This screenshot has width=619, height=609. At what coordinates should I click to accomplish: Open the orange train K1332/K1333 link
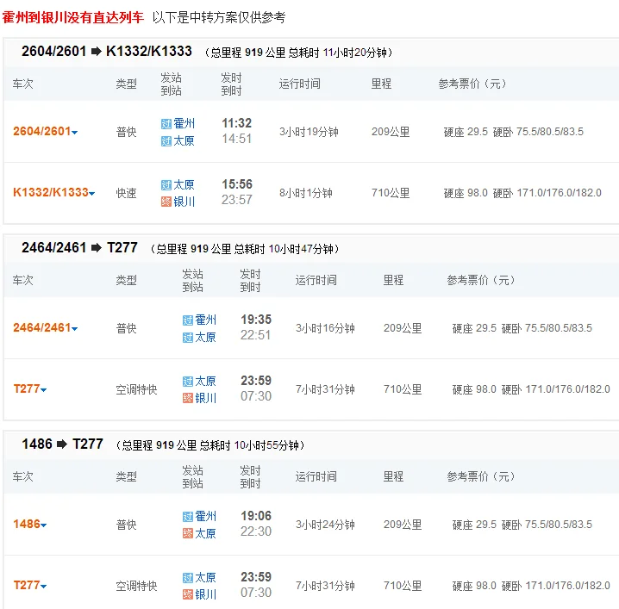50,193
